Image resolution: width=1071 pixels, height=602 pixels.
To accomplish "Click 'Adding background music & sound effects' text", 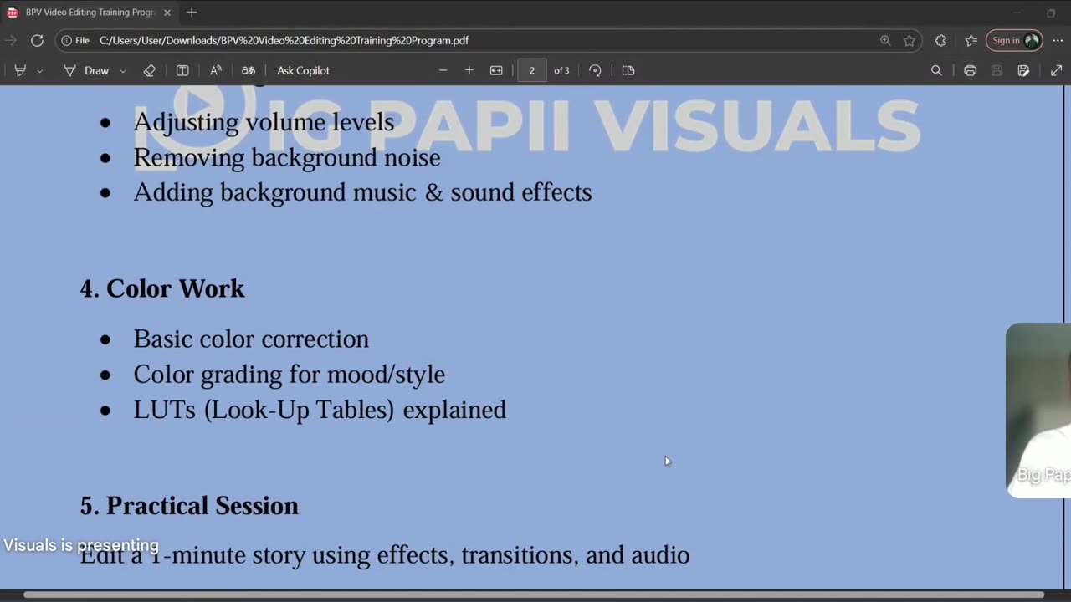I will [362, 192].
